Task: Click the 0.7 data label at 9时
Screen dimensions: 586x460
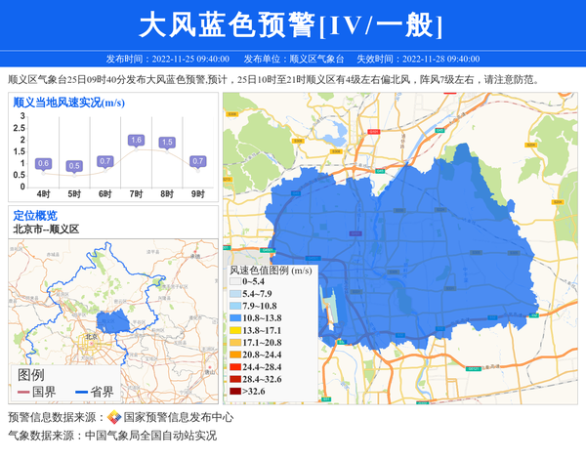Action: point(197,161)
